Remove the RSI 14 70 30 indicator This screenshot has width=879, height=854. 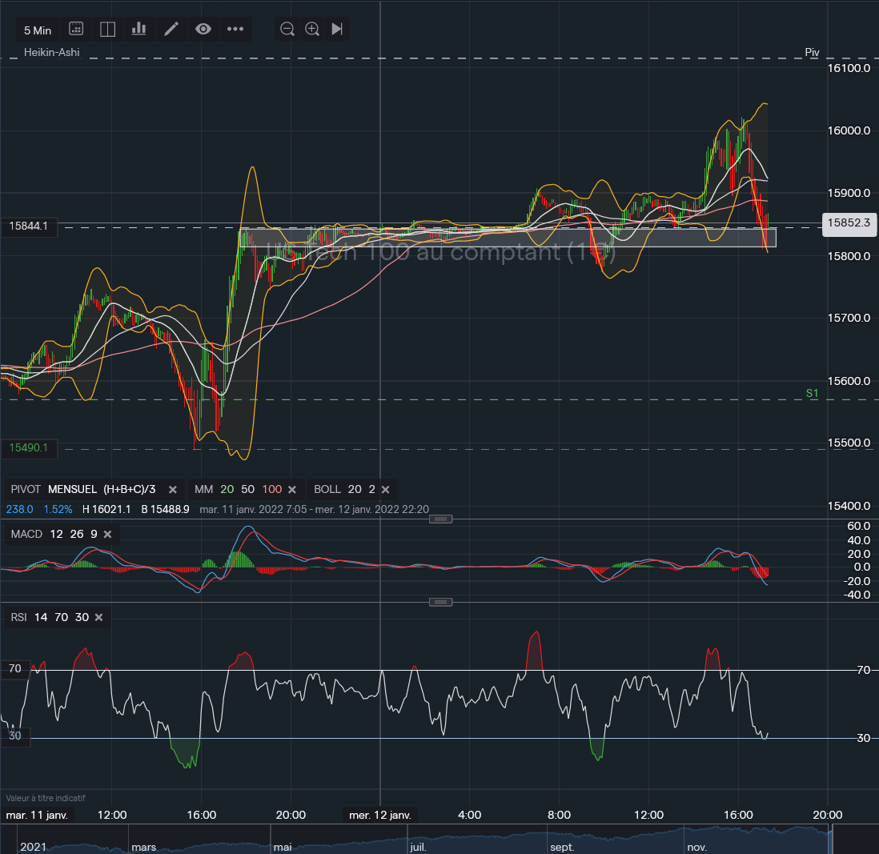tap(98, 618)
